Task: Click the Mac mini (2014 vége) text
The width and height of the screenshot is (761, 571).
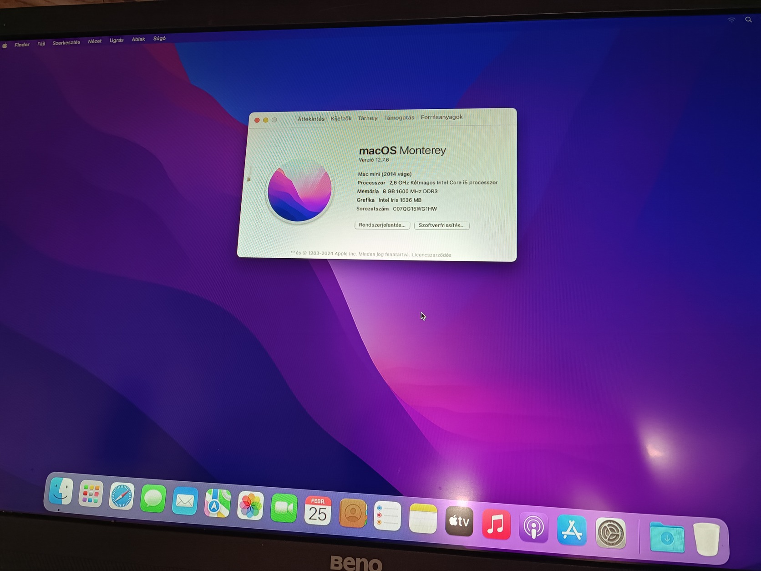Action: coord(385,174)
